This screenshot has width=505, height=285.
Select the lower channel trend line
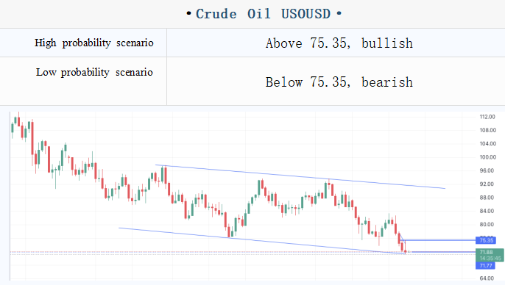(x=261, y=241)
